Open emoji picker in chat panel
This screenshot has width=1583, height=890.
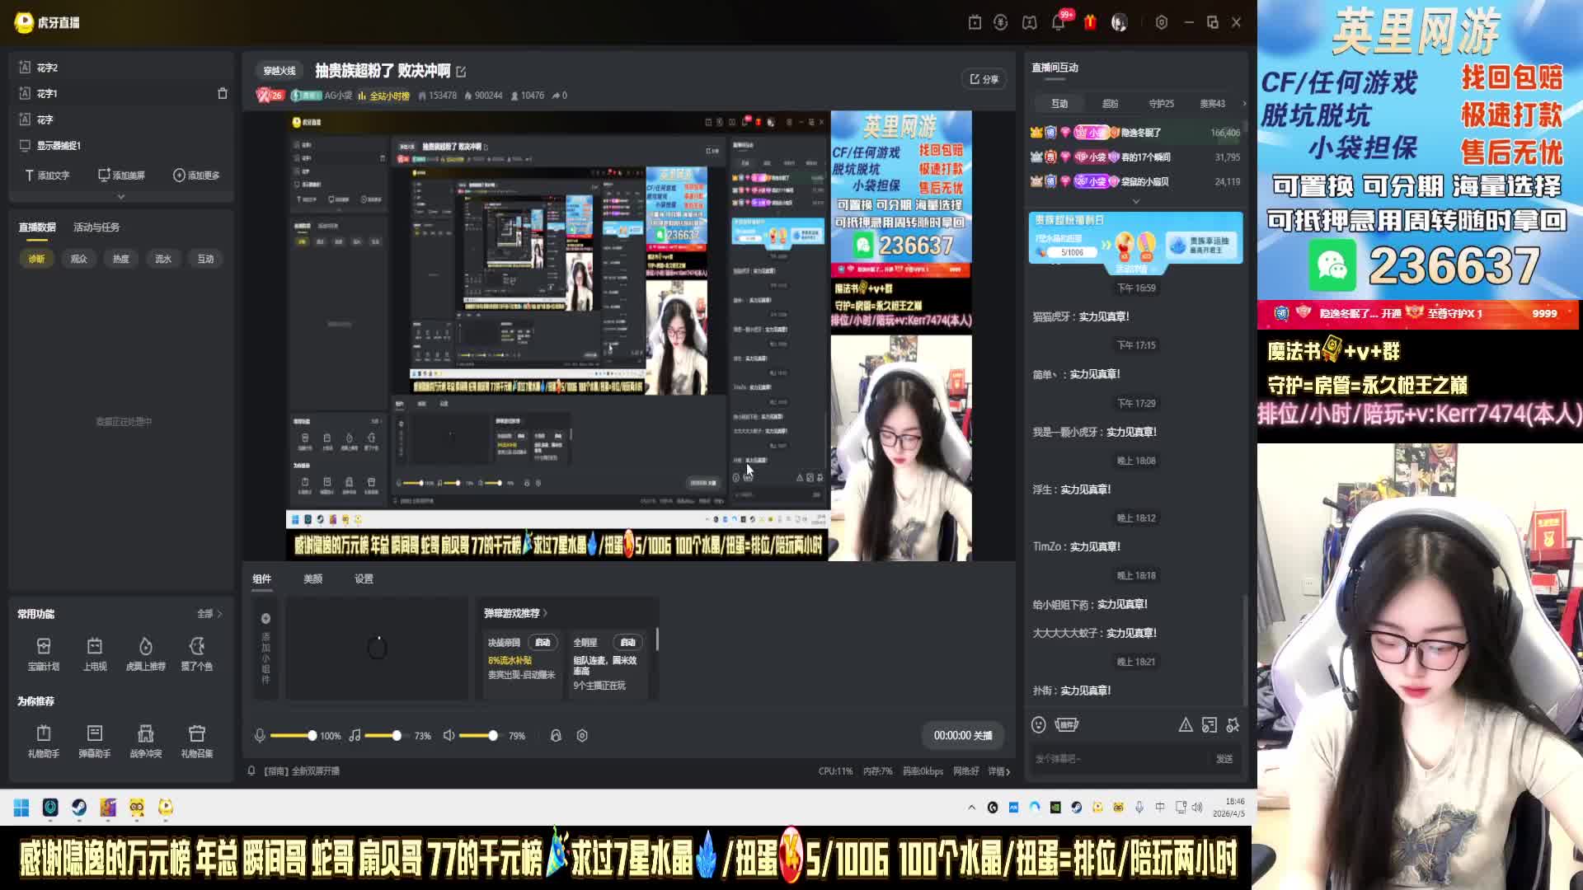1039,725
